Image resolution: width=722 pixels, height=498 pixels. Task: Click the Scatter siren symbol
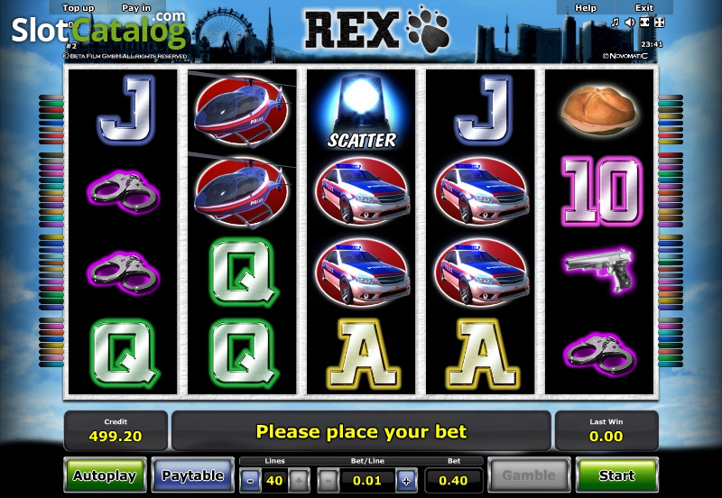(362, 112)
